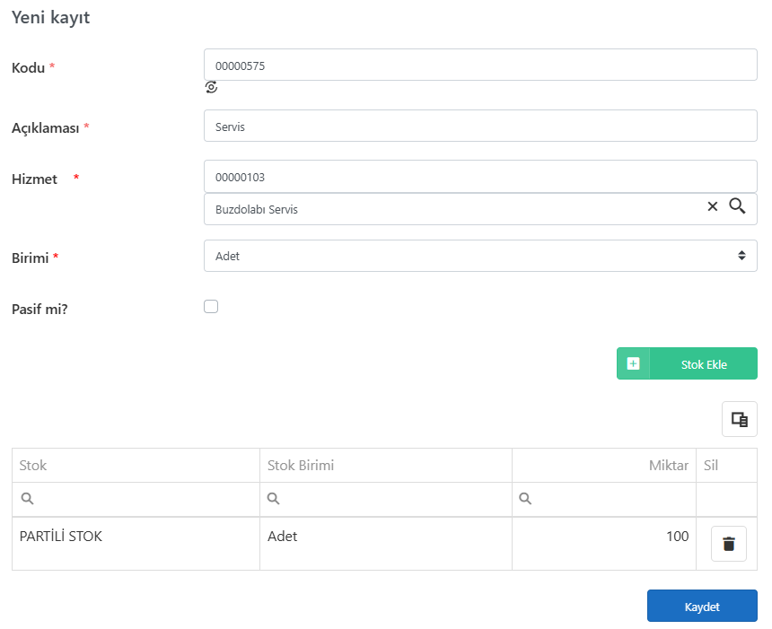The image size is (772, 629).
Task: Save the record with Kaydet
Action: 702,606
